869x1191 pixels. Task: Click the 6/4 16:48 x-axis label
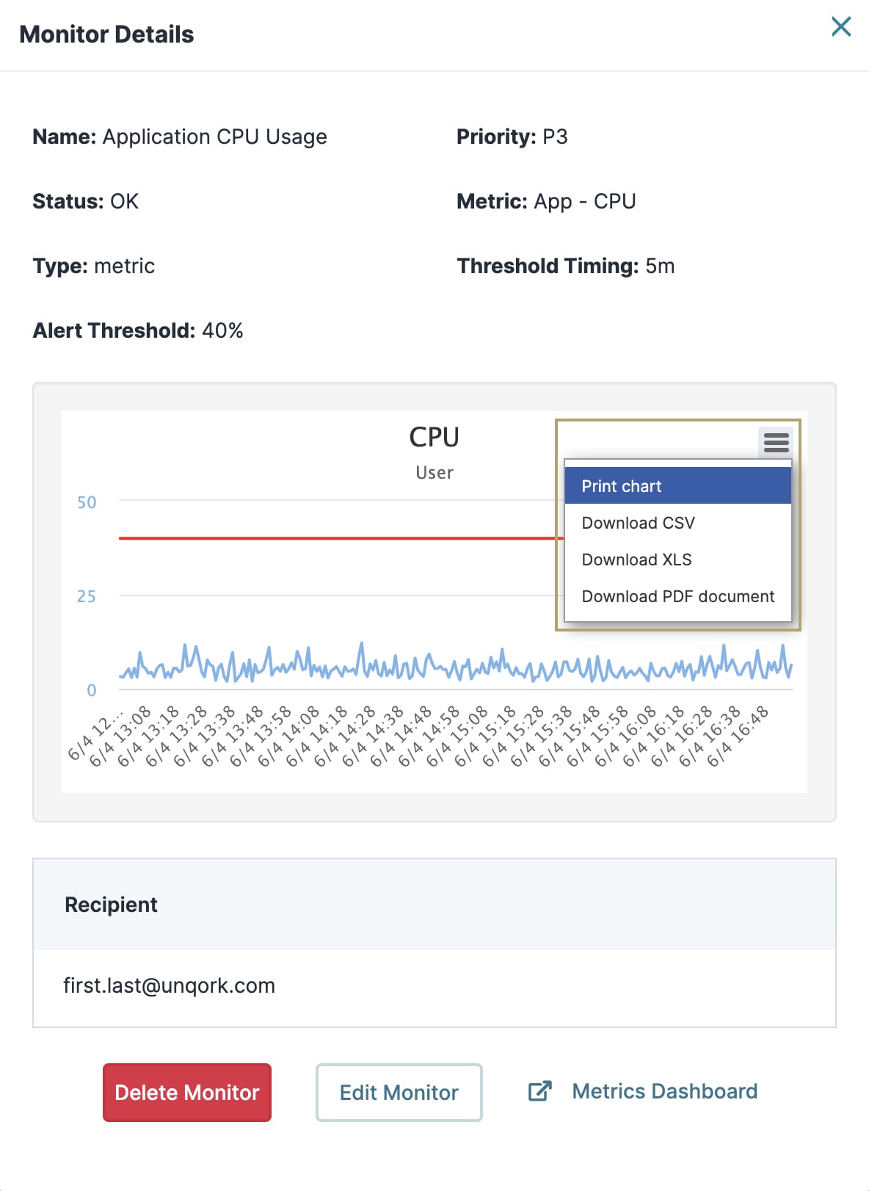point(738,736)
